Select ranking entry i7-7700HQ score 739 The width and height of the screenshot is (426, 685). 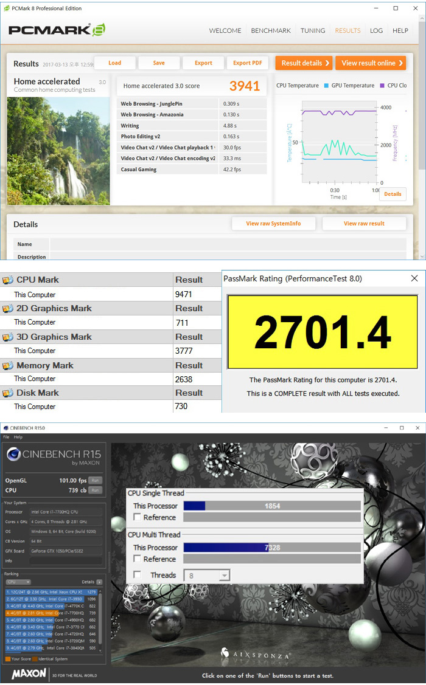point(51,613)
